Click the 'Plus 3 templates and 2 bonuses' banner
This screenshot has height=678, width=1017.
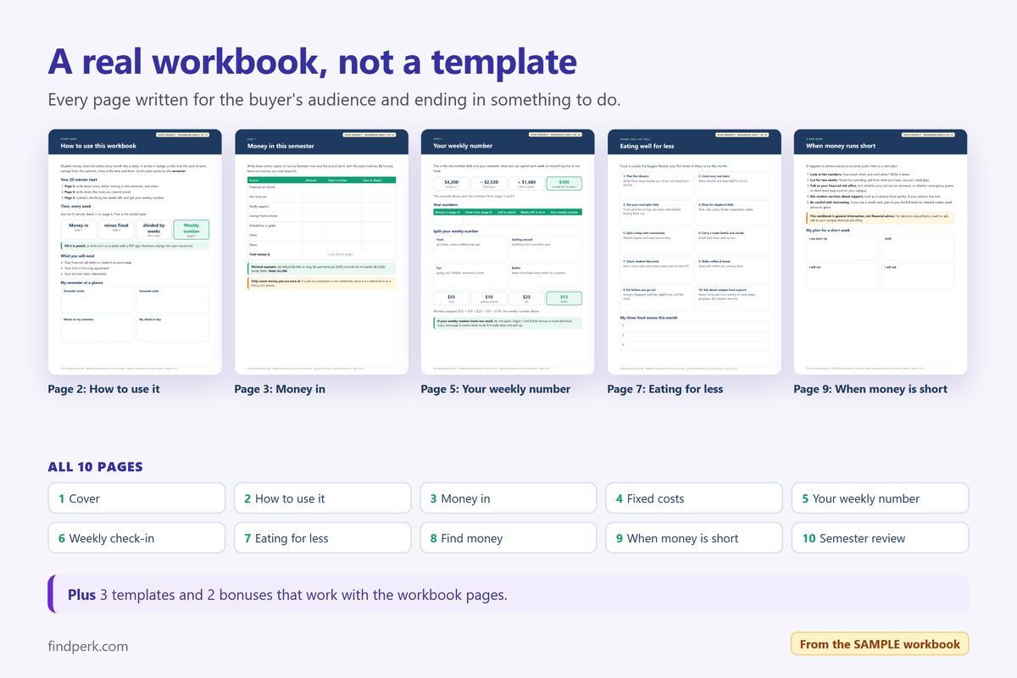(x=508, y=594)
